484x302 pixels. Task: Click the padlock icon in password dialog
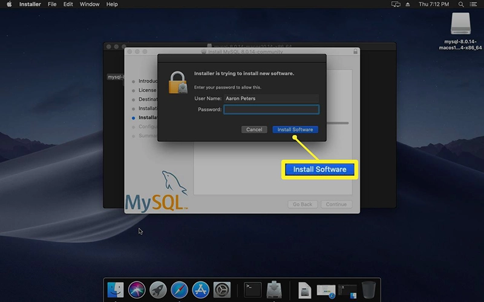pyautogui.click(x=178, y=83)
